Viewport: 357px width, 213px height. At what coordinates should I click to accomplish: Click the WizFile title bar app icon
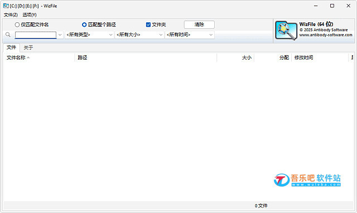click(6, 6)
